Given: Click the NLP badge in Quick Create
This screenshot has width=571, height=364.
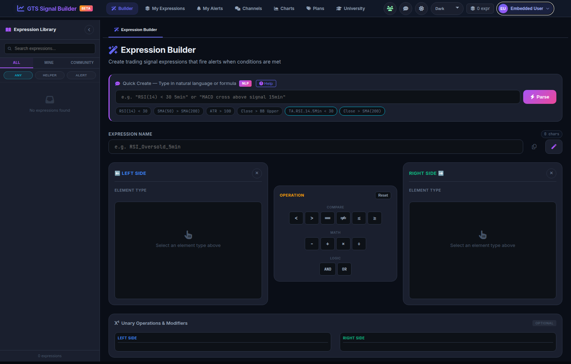Looking at the screenshot, I should pyautogui.click(x=245, y=84).
